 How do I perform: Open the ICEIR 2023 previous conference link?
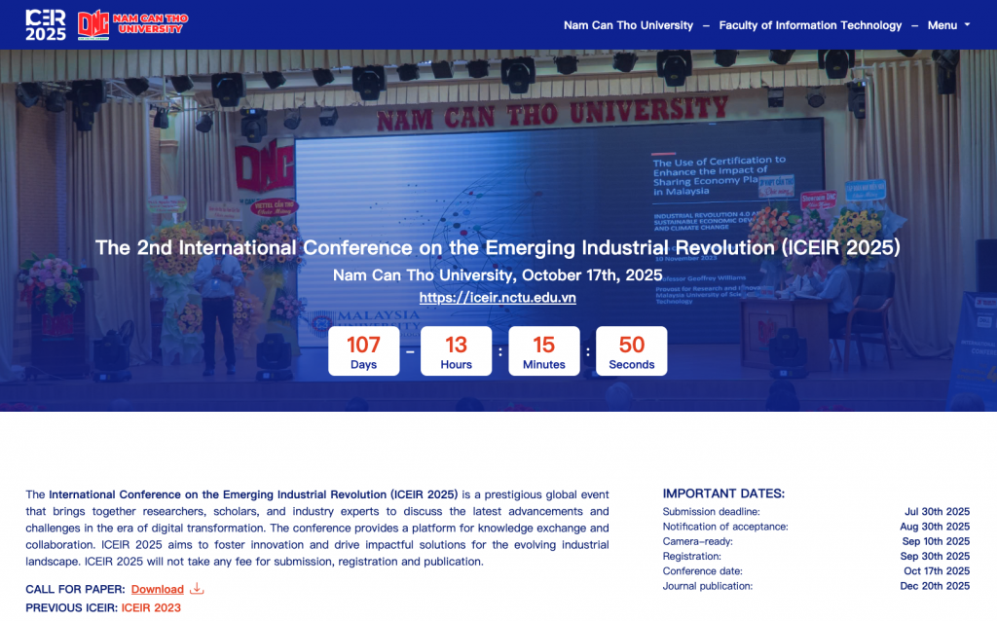(x=151, y=607)
